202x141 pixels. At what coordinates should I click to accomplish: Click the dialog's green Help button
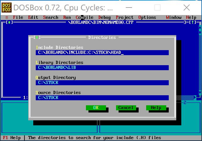(156, 108)
